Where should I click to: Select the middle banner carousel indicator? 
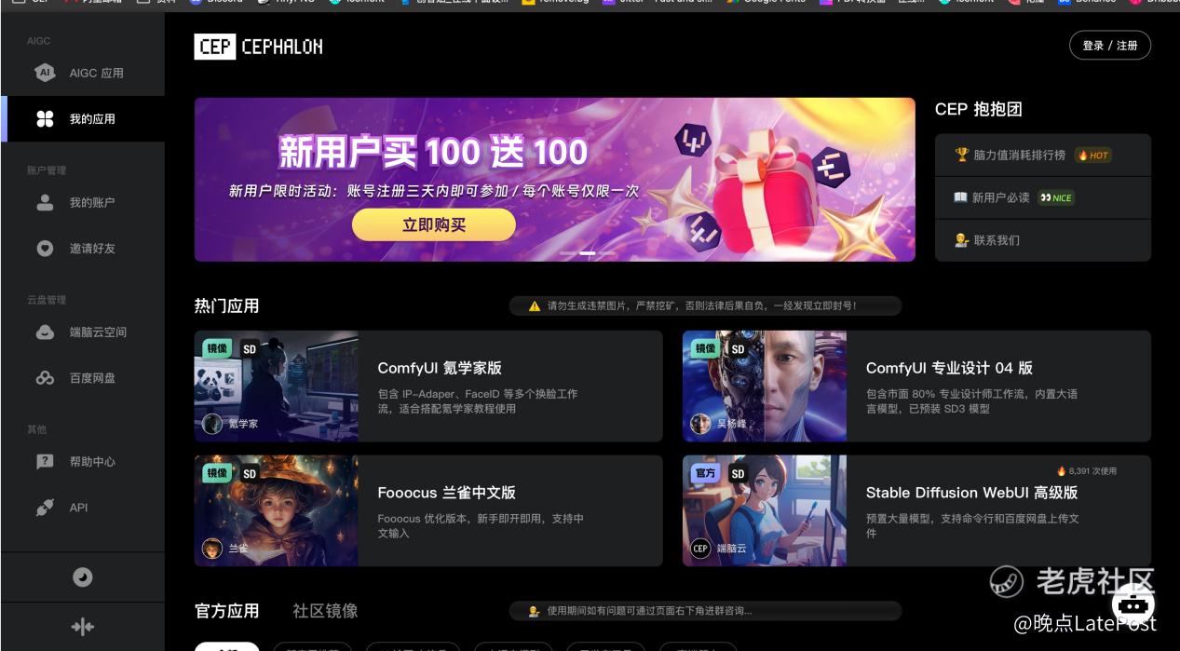coord(588,253)
